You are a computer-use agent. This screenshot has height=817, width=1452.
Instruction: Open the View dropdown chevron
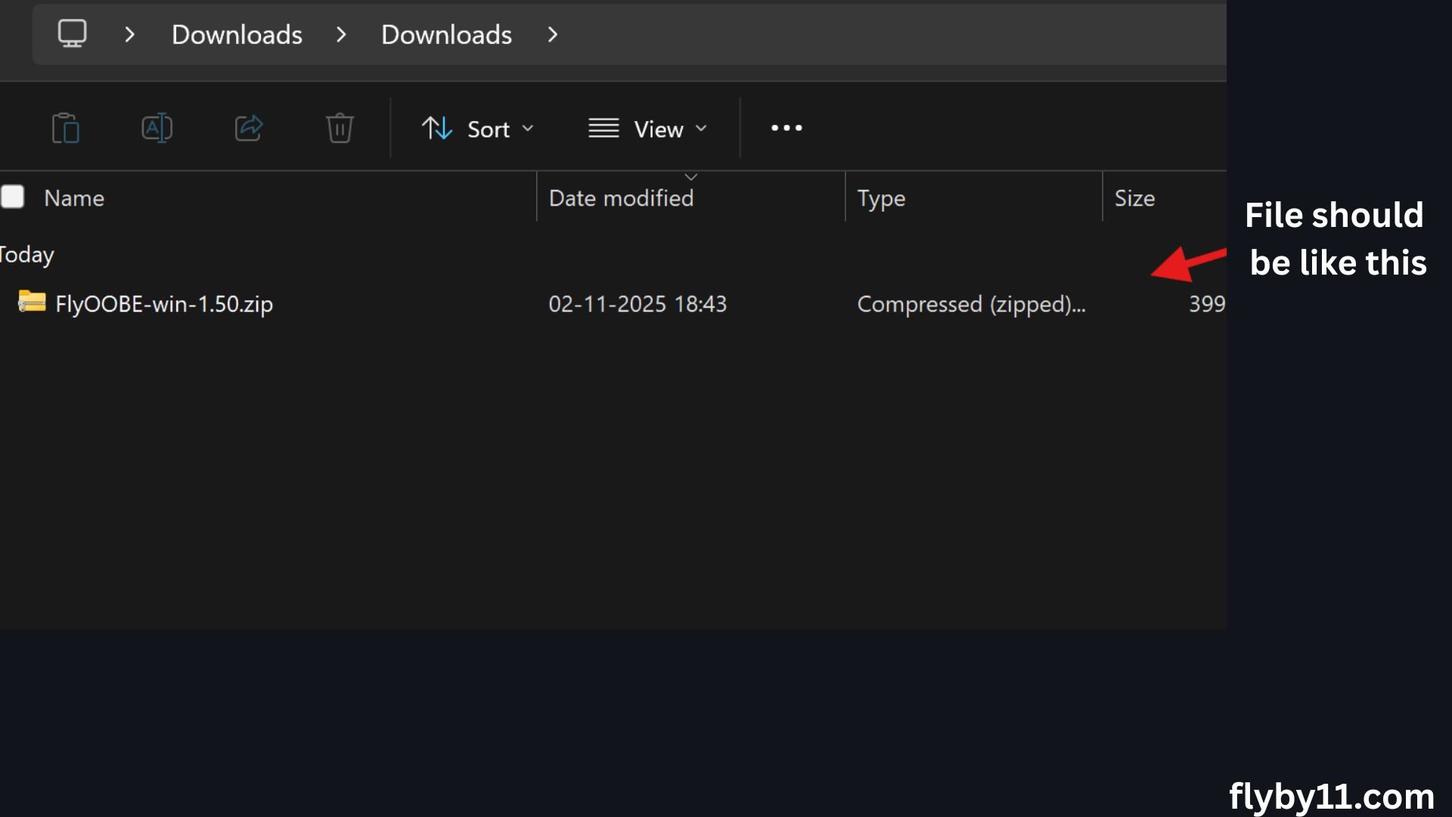pos(700,129)
